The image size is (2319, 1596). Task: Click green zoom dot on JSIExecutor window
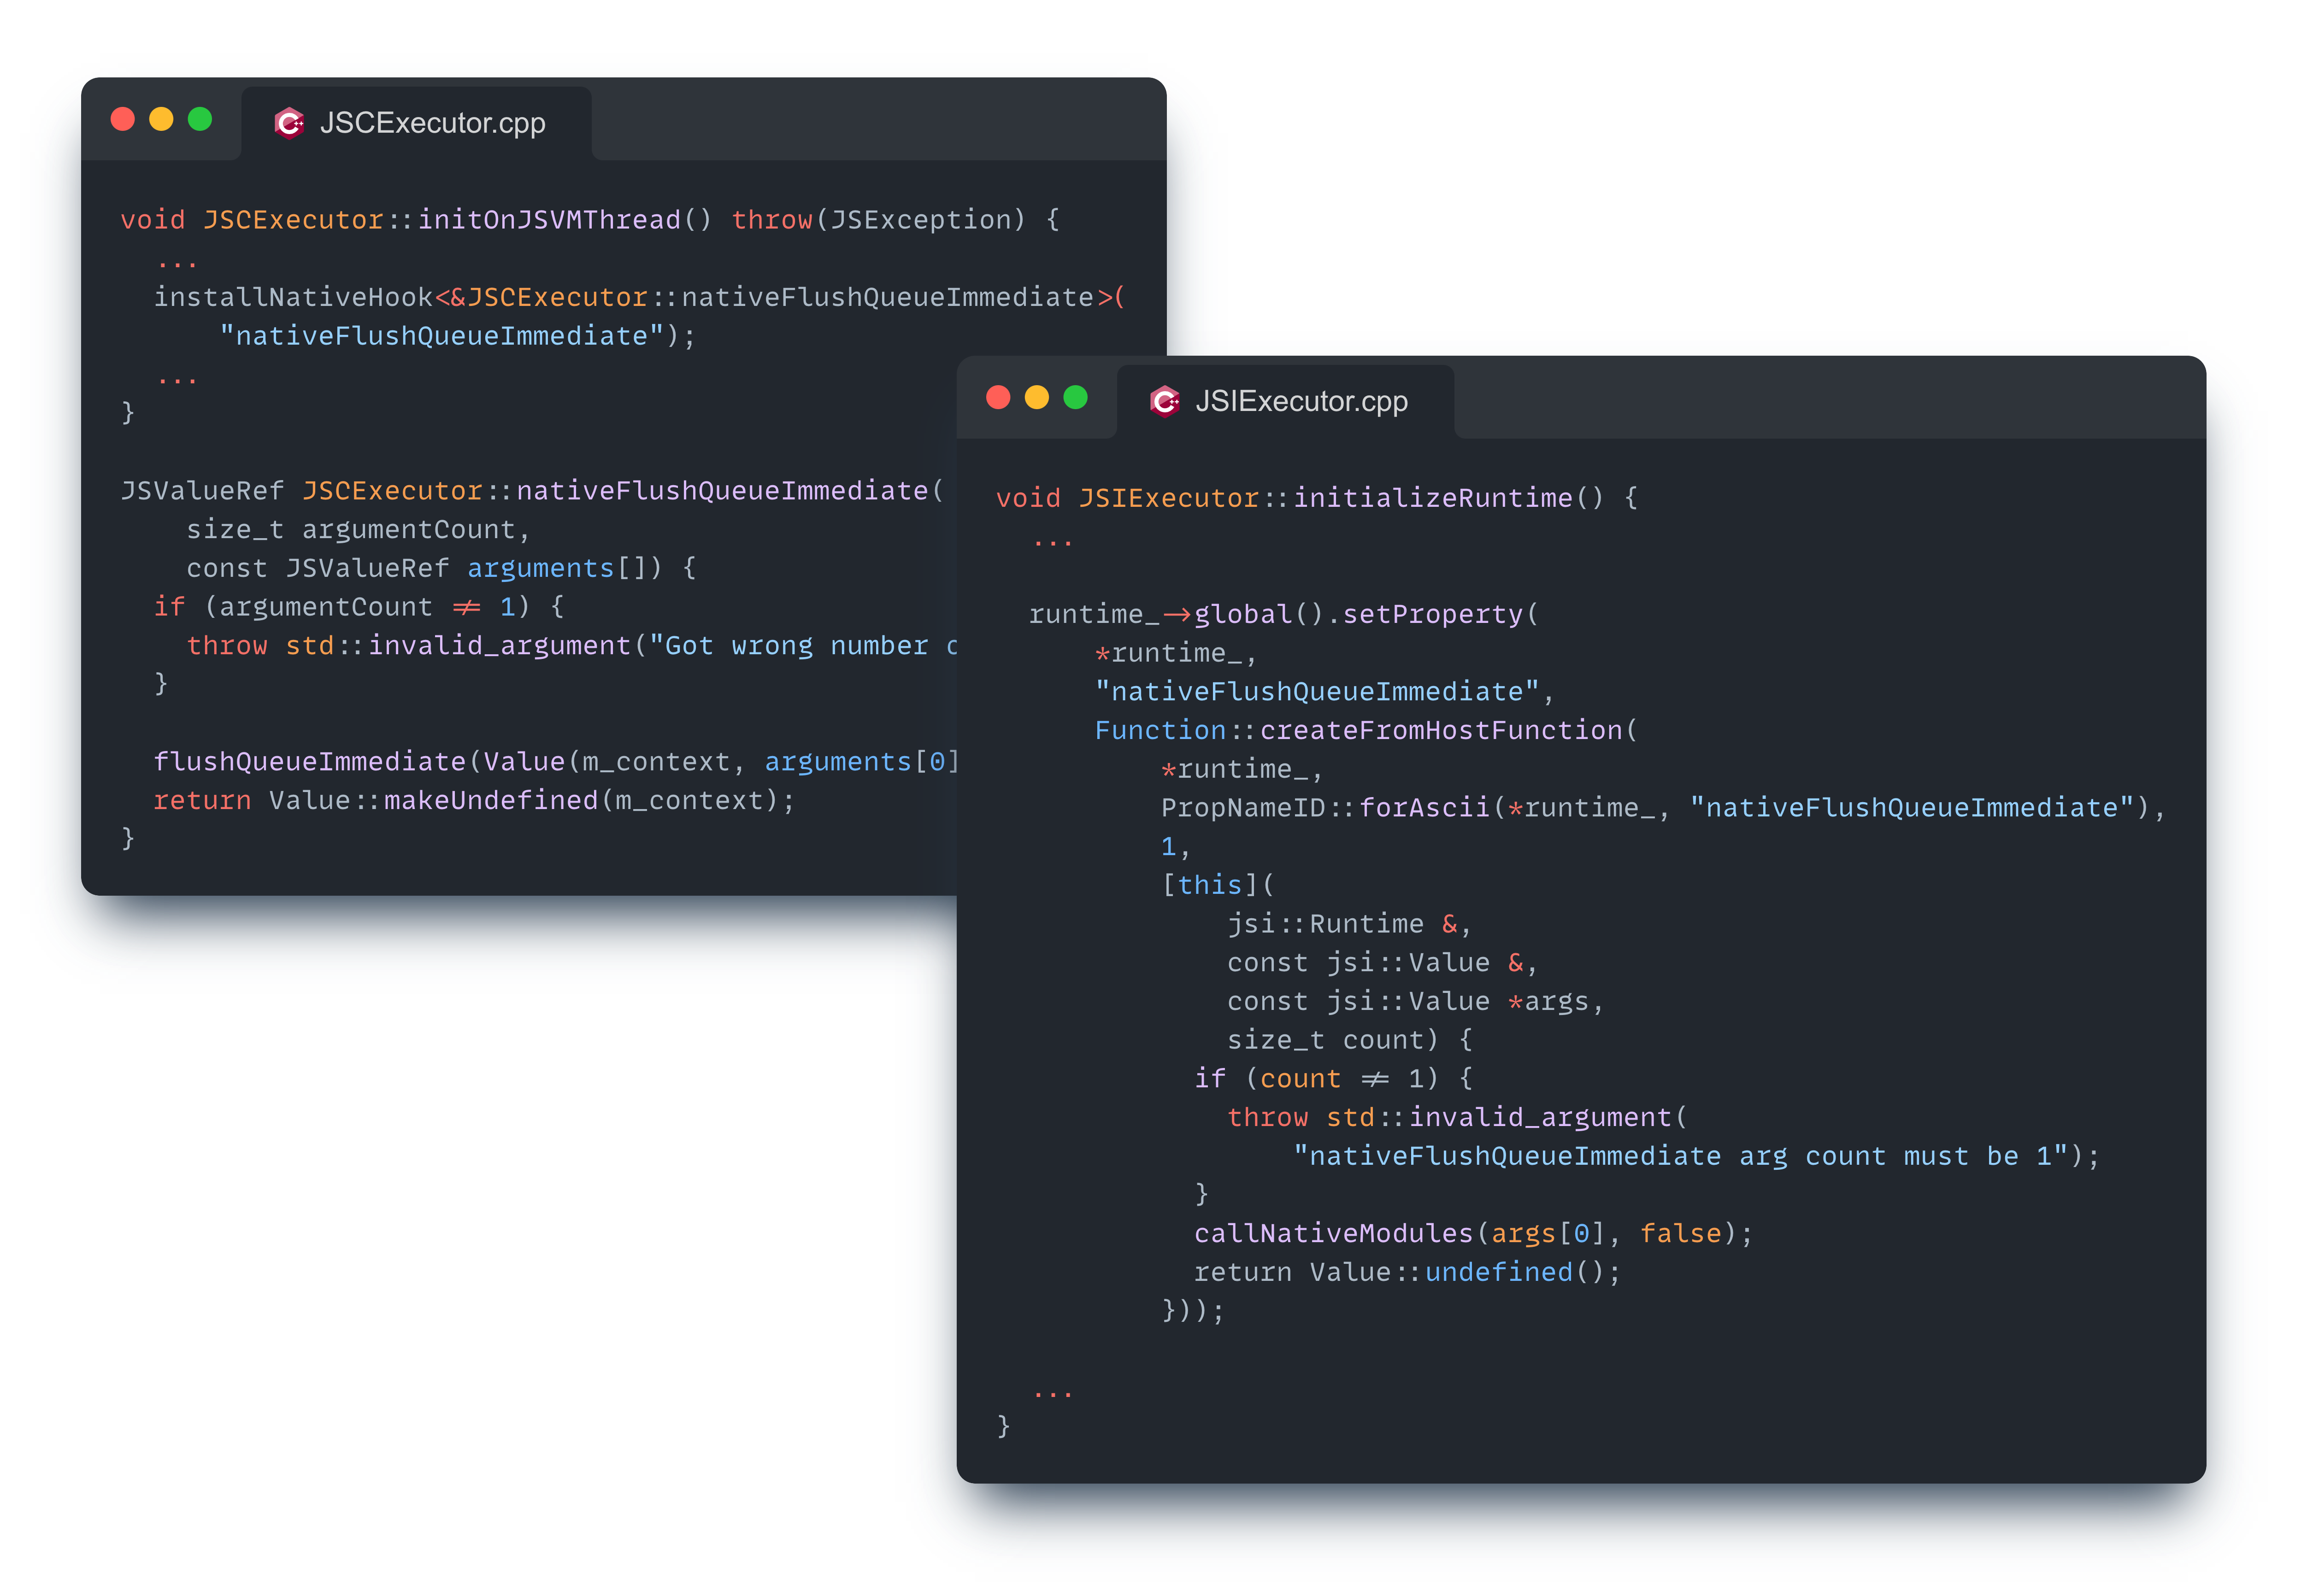(x=1075, y=397)
